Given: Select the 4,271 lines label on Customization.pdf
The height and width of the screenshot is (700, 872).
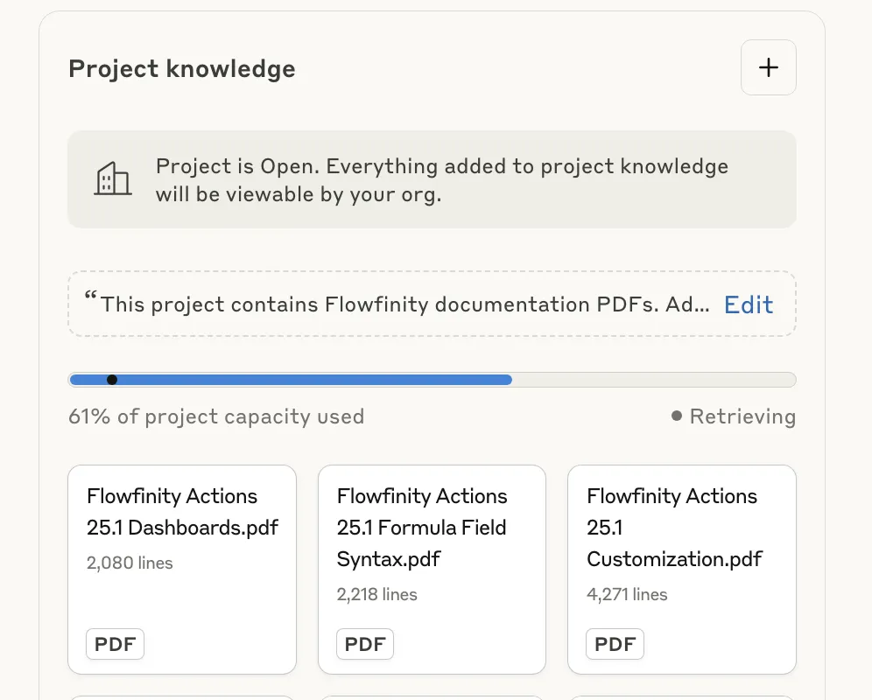Looking at the screenshot, I should click(627, 594).
